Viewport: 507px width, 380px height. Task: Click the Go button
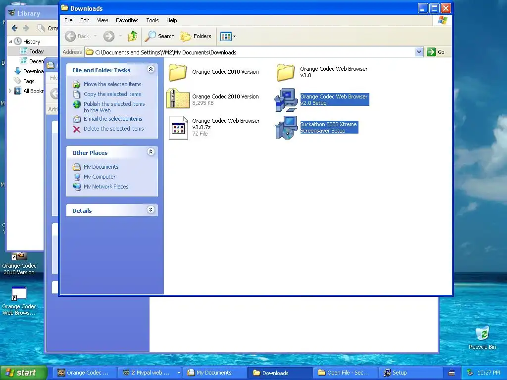pos(436,52)
